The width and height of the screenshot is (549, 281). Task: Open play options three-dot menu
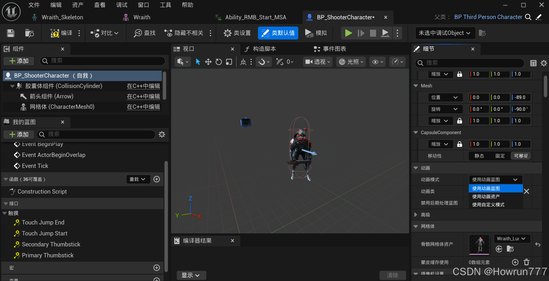point(398,33)
